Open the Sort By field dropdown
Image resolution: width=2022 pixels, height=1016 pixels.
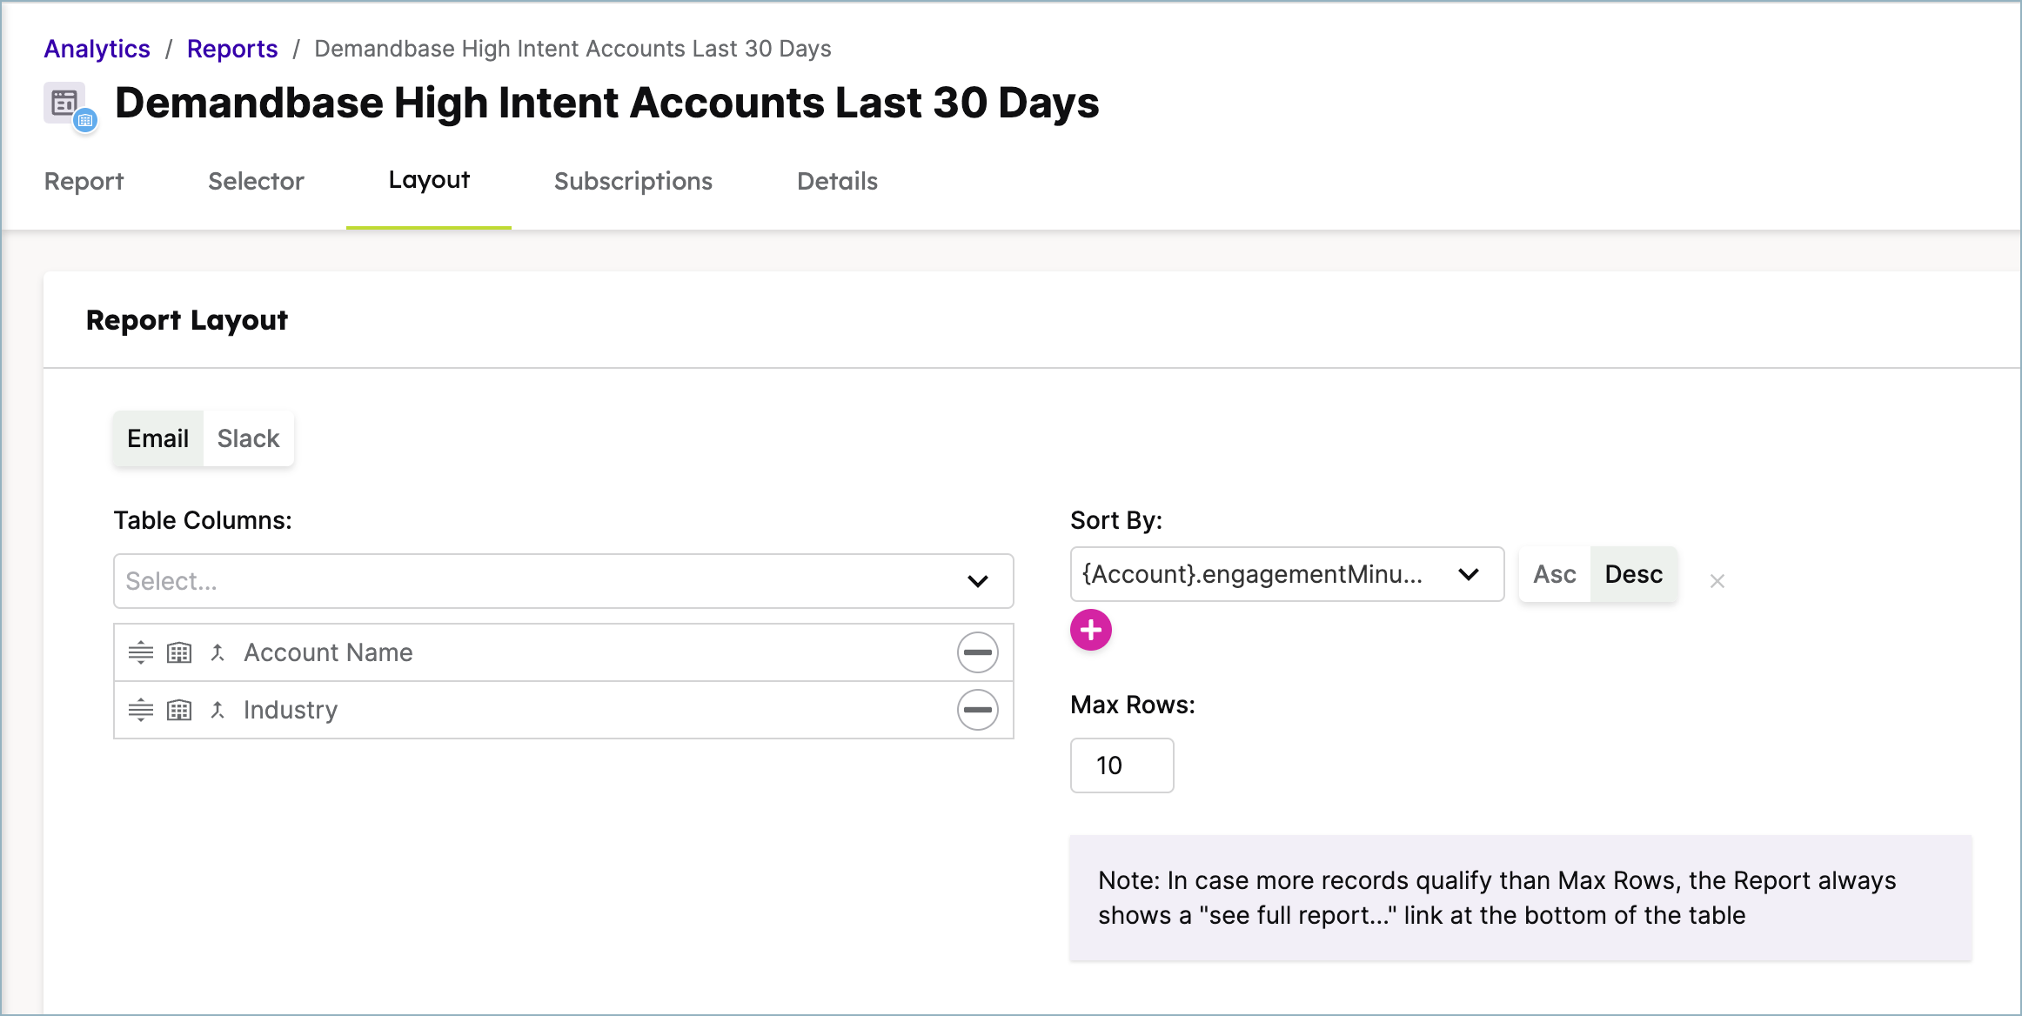(1287, 574)
